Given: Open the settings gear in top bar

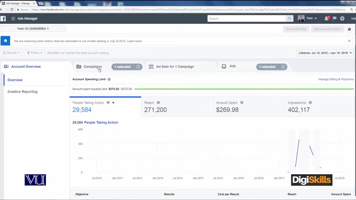Looking at the screenshot, I should [342, 19].
